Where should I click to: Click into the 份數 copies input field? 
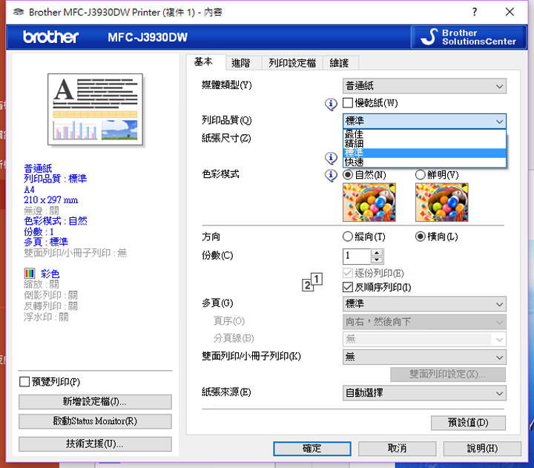(357, 256)
